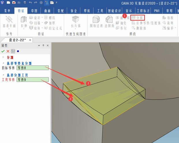The image size is (179, 143).
Task: Open the 属性 panel options dropdown
Action: 39,45
